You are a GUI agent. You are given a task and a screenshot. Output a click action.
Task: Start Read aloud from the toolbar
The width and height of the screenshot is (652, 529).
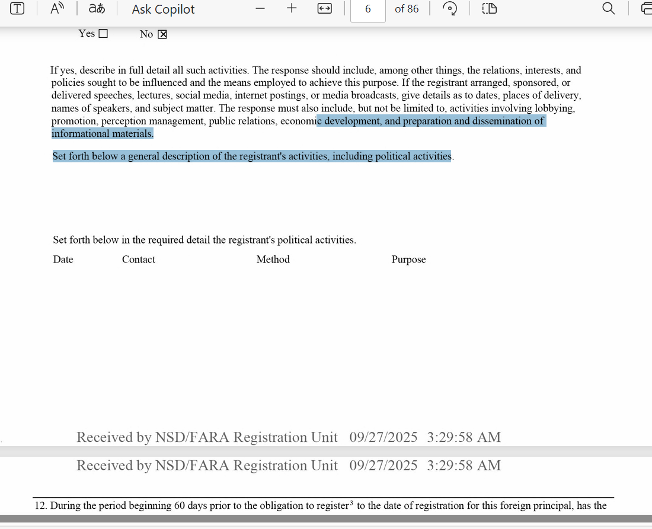57,8
